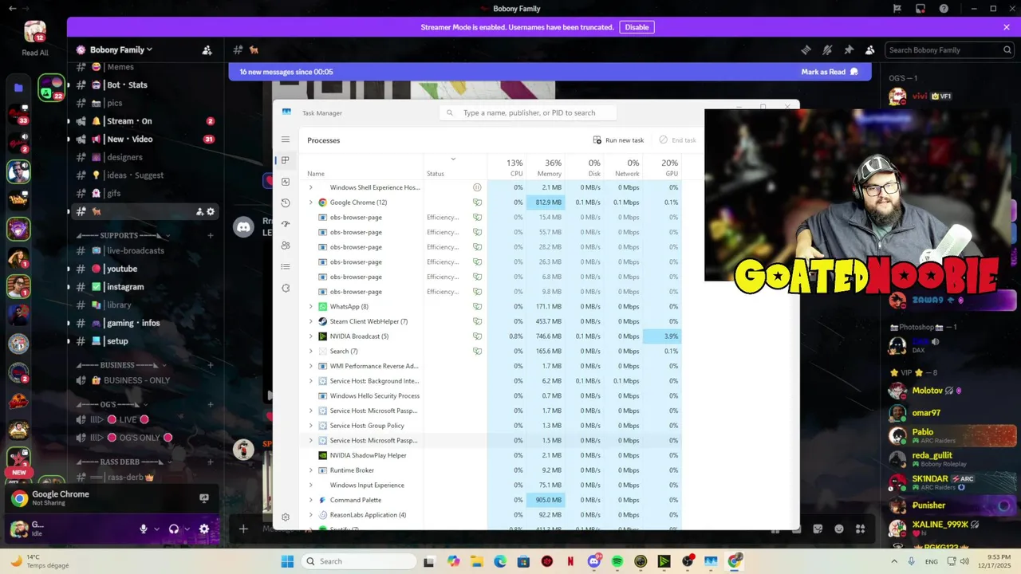The width and height of the screenshot is (1021, 574).
Task: Open emoji picker in message bar
Action: tap(839, 529)
